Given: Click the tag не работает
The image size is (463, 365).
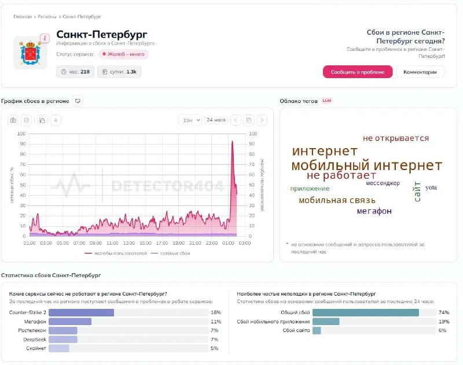Looking at the screenshot, I should pos(341,175).
